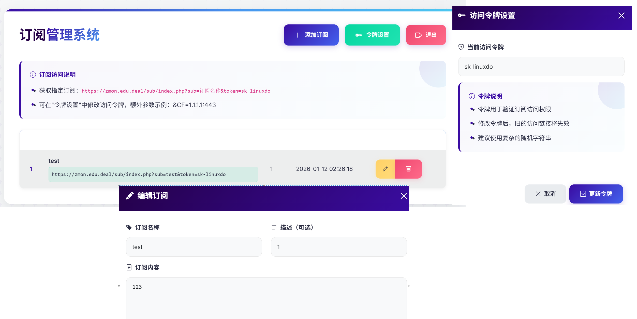The image size is (637, 319).
Task: Click the document icon beside 订阅内容
Action: (129, 267)
